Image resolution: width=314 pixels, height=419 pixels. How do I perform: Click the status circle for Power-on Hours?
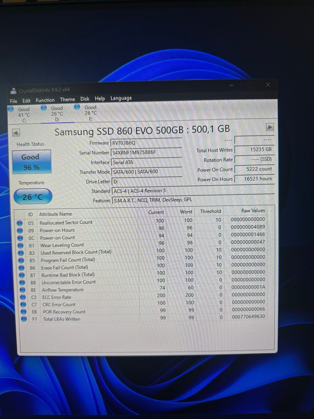[20, 230]
